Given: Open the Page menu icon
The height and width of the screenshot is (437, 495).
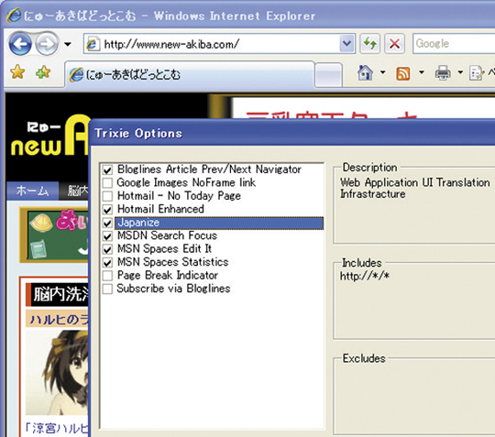Looking at the screenshot, I should [477, 73].
